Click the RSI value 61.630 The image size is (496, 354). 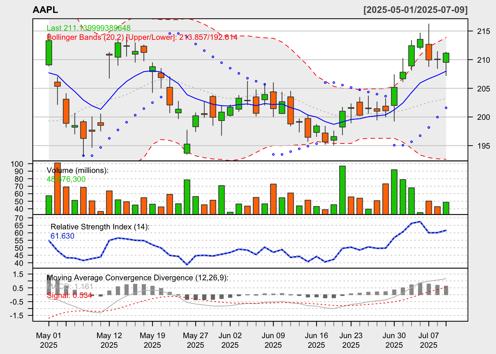pyautogui.click(x=62, y=236)
